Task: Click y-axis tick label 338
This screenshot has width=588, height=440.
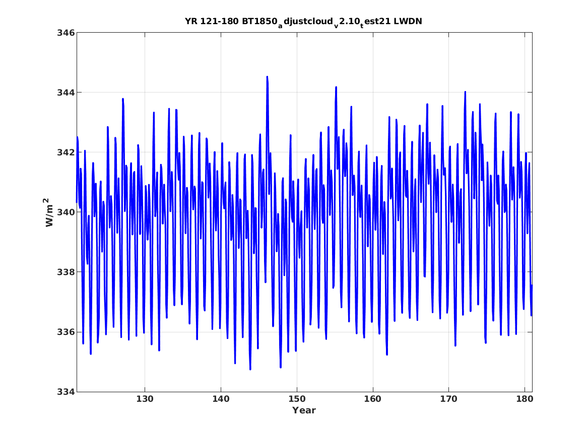Action: (x=66, y=272)
